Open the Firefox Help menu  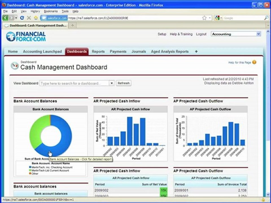tap(75, 11)
